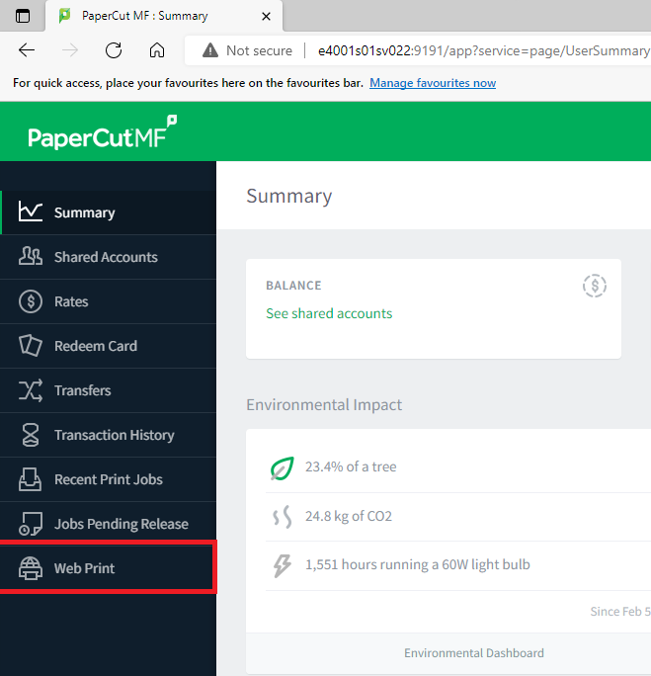Click the PaperCut tab favicon
This screenshot has height=676, width=651.
tap(64, 16)
